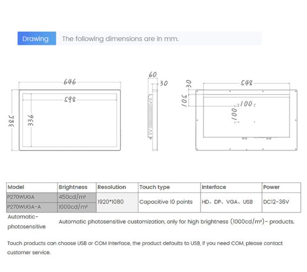Select the 548 rear width dimension
This screenshot has height=272, width=307.
[246, 82]
